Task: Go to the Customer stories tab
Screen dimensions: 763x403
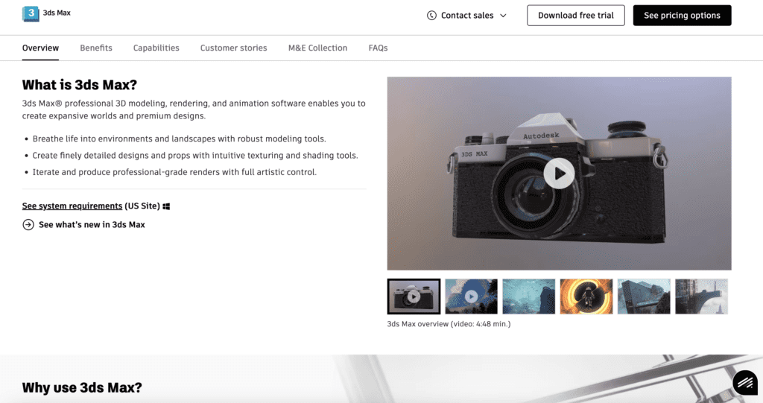Action: [233, 48]
